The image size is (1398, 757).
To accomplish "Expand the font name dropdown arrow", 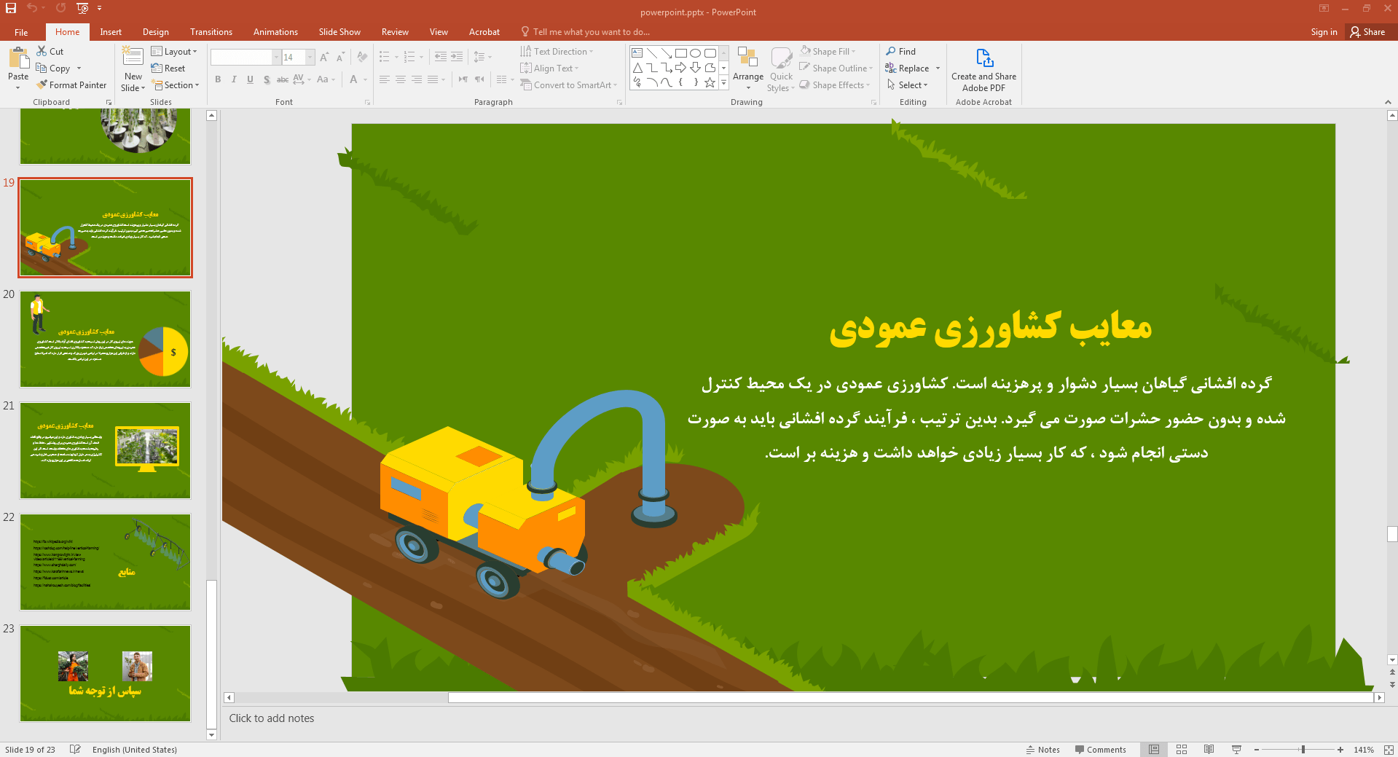I will (x=276, y=57).
